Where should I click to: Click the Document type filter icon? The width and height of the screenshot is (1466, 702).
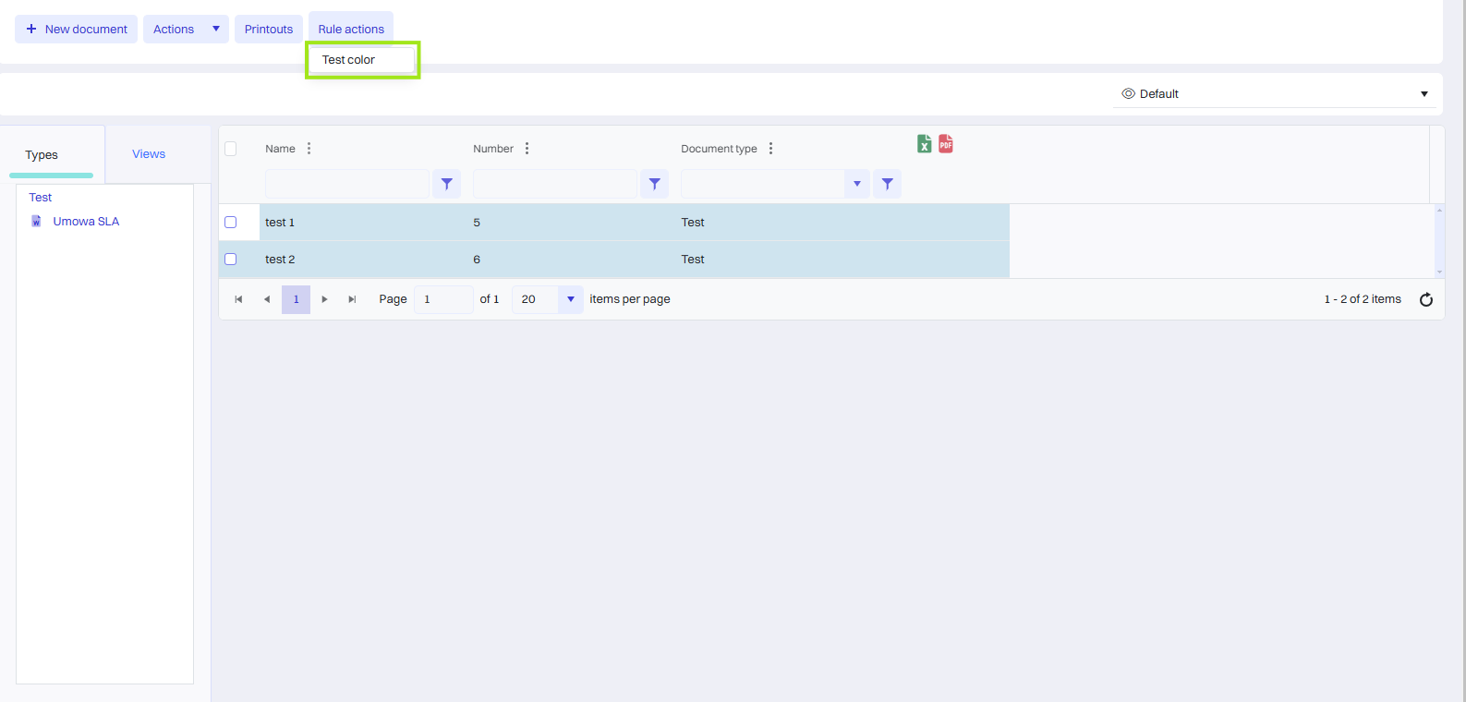coord(887,184)
